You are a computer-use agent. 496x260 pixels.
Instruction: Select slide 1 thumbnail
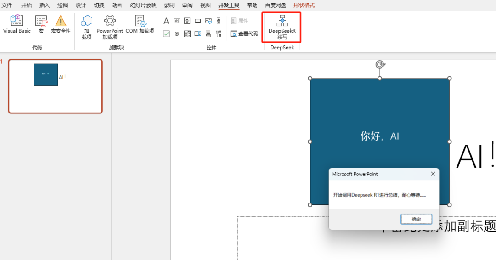(56, 86)
